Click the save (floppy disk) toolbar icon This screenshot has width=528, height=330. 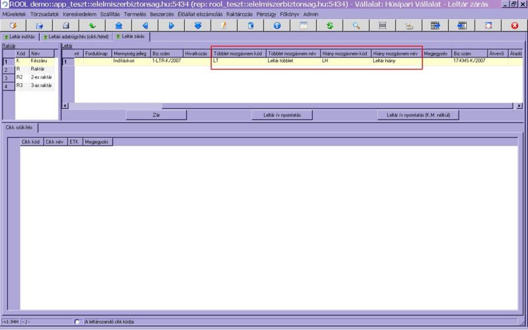pyautogui.click(x=66, y=26)
